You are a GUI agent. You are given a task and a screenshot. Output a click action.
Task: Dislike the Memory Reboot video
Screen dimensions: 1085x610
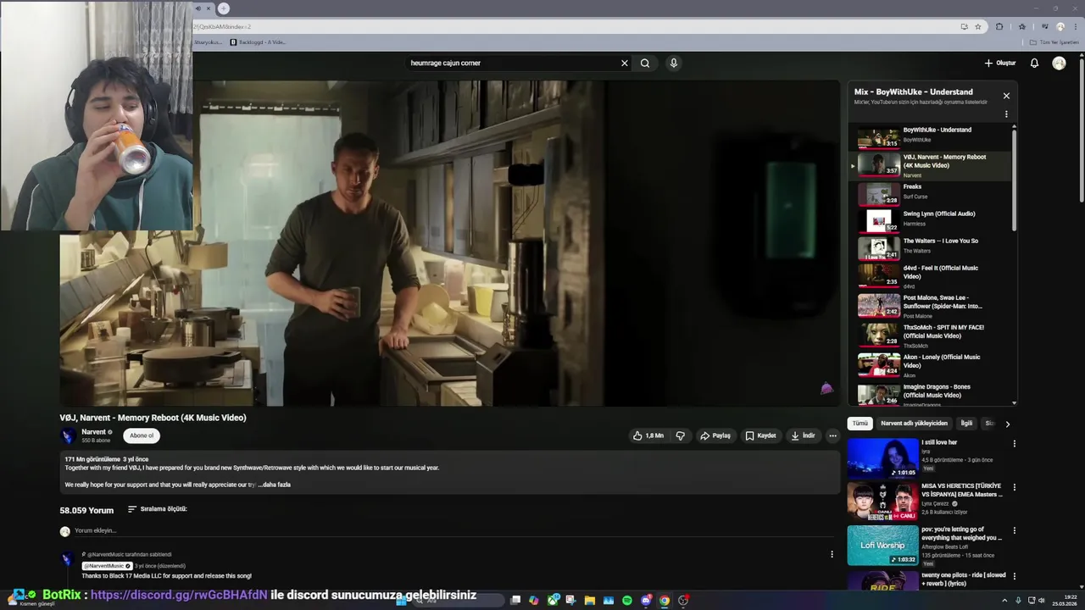click(x=680, y=435)
